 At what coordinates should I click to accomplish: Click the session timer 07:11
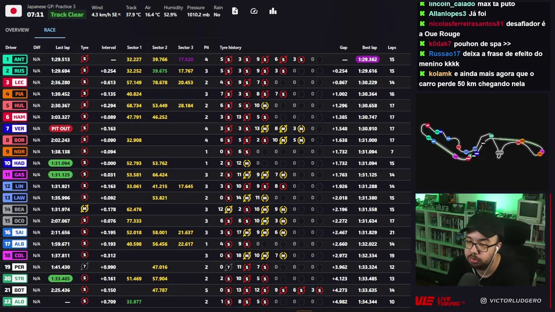tap(35, 14)
